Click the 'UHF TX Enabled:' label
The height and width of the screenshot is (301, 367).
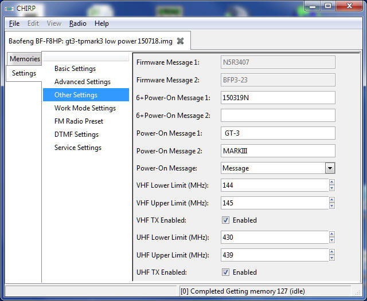pos(162,272)
